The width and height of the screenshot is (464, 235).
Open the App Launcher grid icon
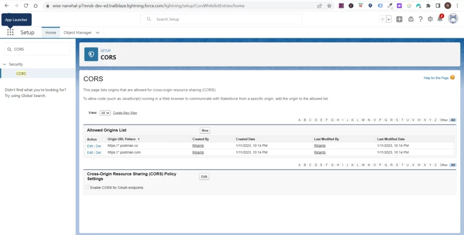point(10,32)
